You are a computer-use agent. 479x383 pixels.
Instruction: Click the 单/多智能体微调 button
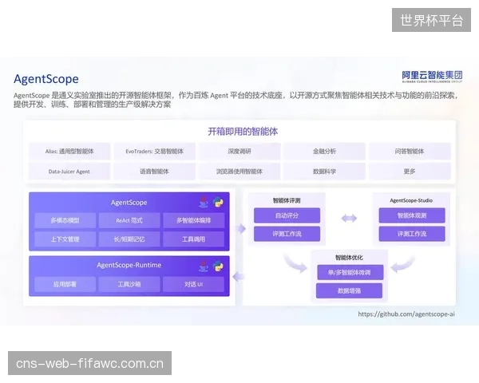pos(350,272)
